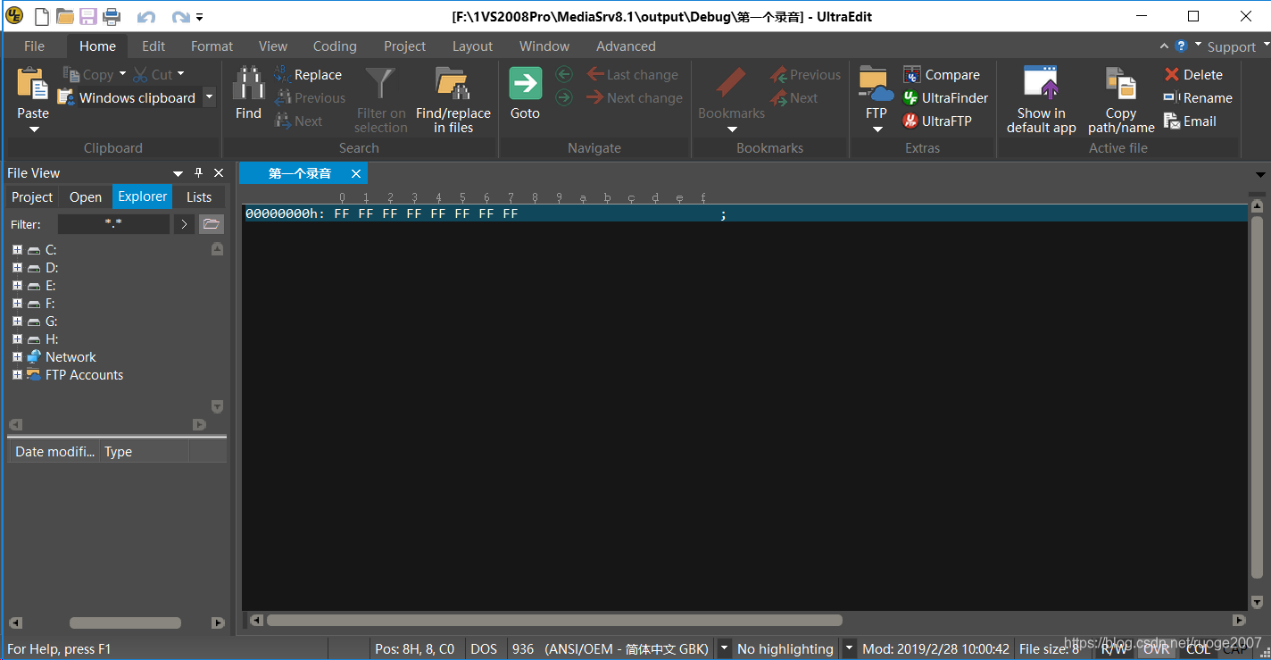Switch to the Project ribbon tab
The image size is (1271, 660).
(x=405, y=46)
